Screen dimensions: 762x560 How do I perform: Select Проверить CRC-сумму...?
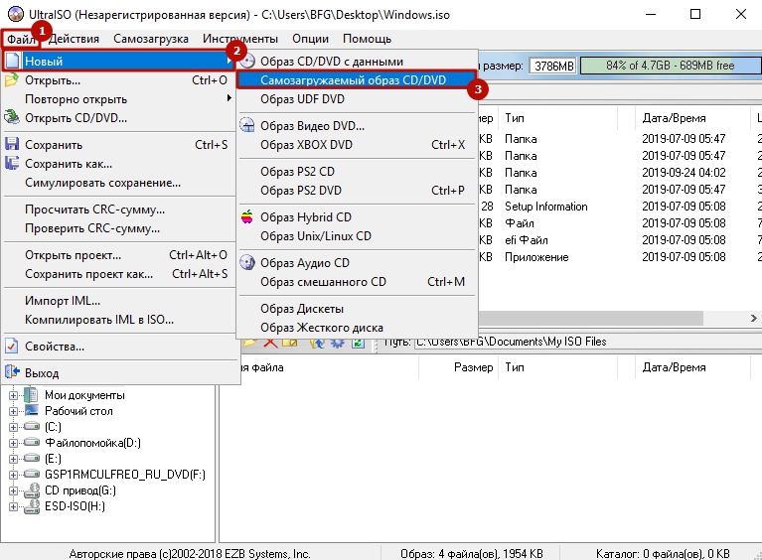(x=119, y=228)
